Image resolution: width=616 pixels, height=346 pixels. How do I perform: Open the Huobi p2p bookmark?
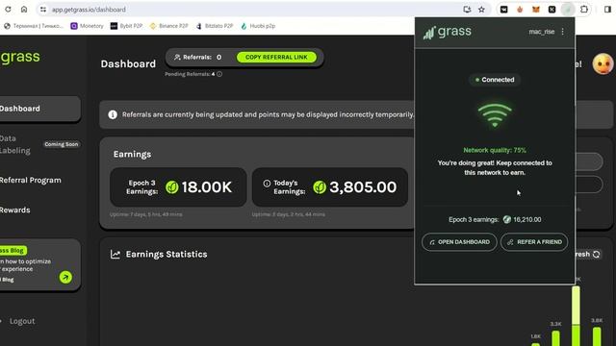pos(258,26)
